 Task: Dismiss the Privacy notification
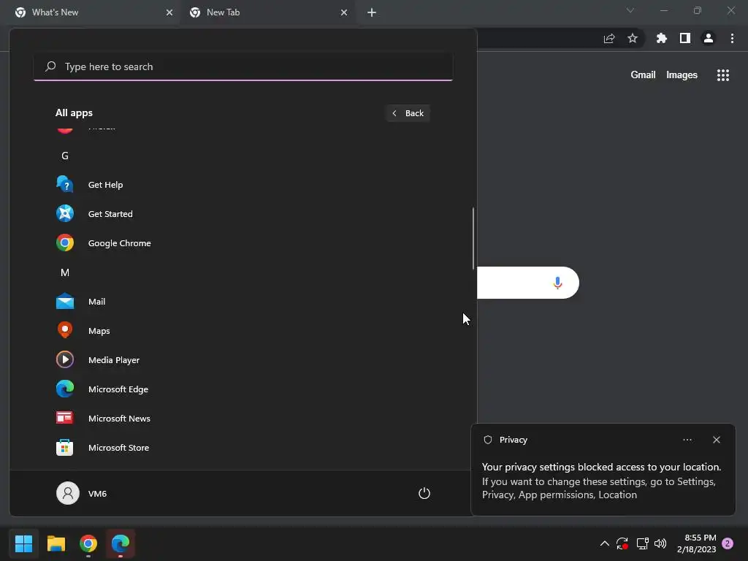pos(717,440)
